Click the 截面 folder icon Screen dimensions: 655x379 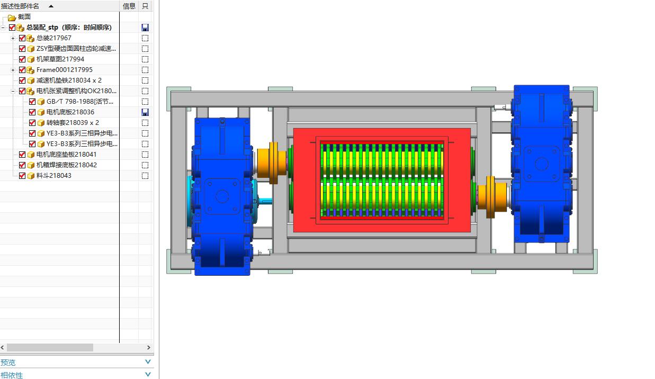click(12, 17)
